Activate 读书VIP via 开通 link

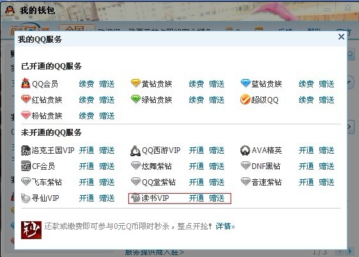pyautogui.click(x=197, y=198)
